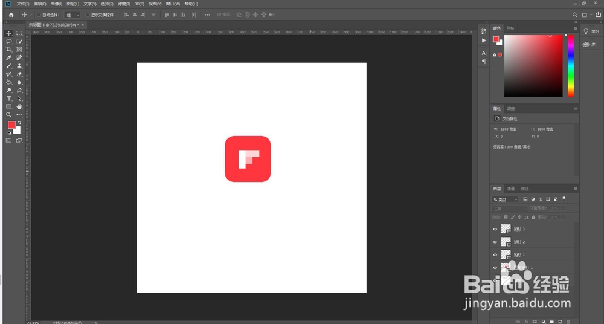Toggle Quick Mask mode
The image size is (604, 324).
pyautogui.click(x=8, y=140)
